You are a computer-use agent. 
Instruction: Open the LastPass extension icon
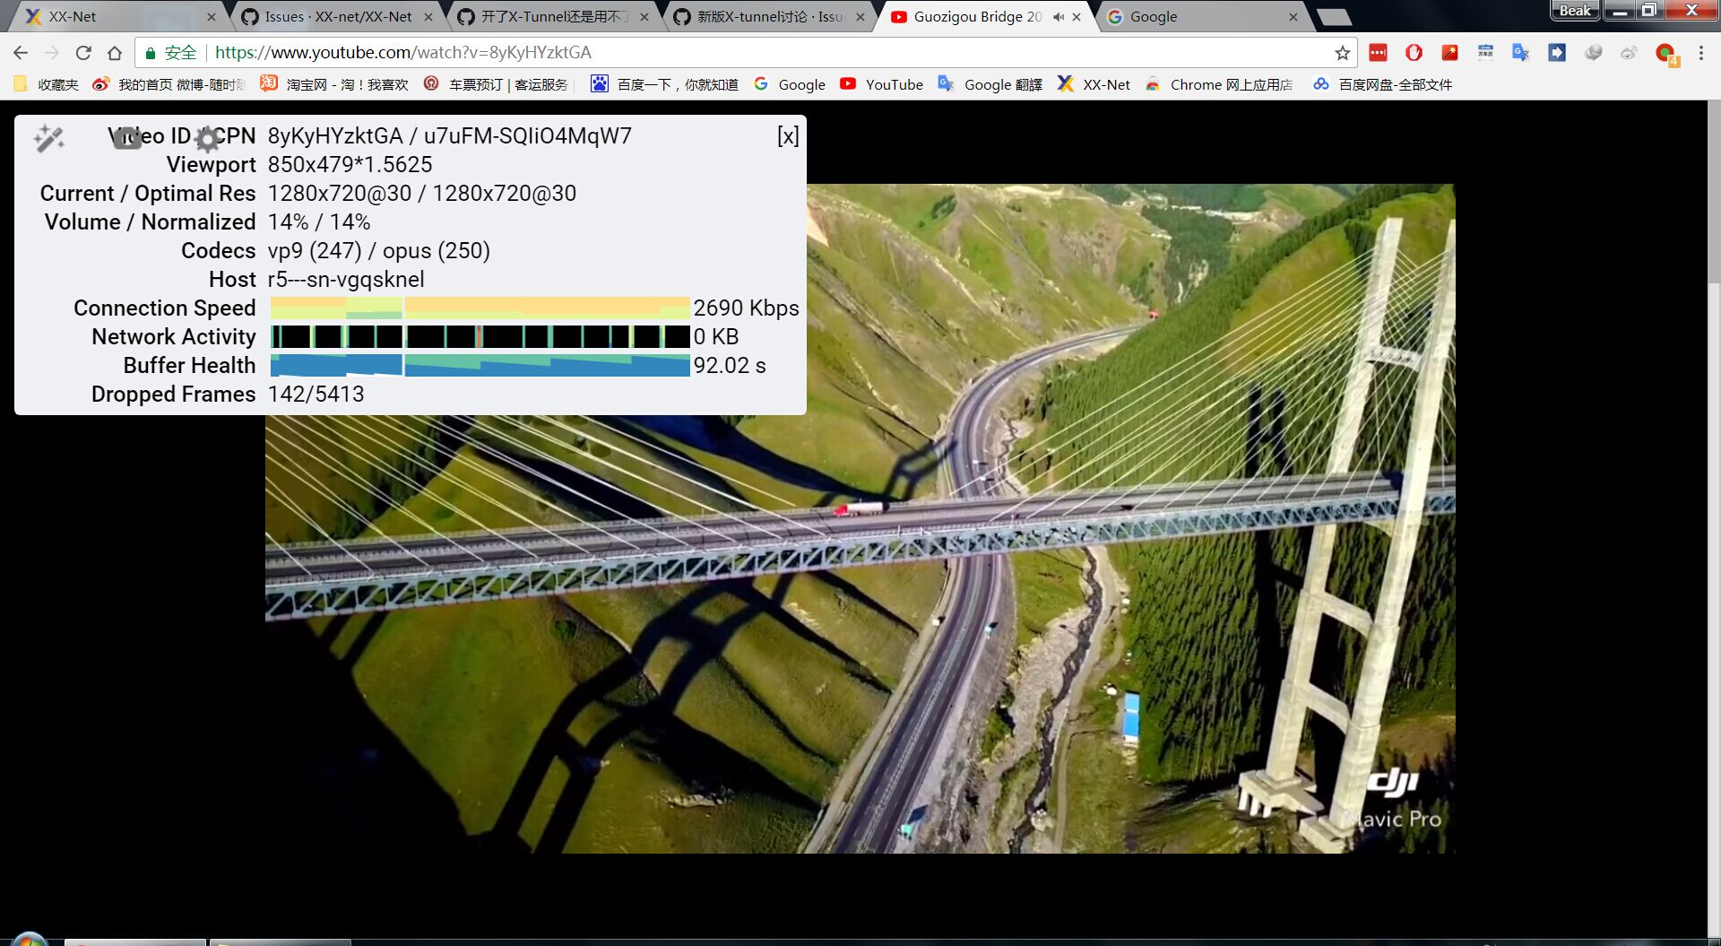coord(1378,52)
